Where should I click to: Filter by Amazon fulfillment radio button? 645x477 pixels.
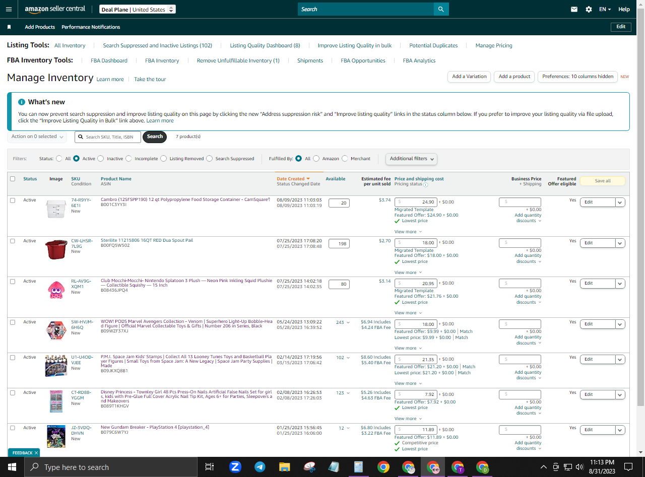(316, 159)
